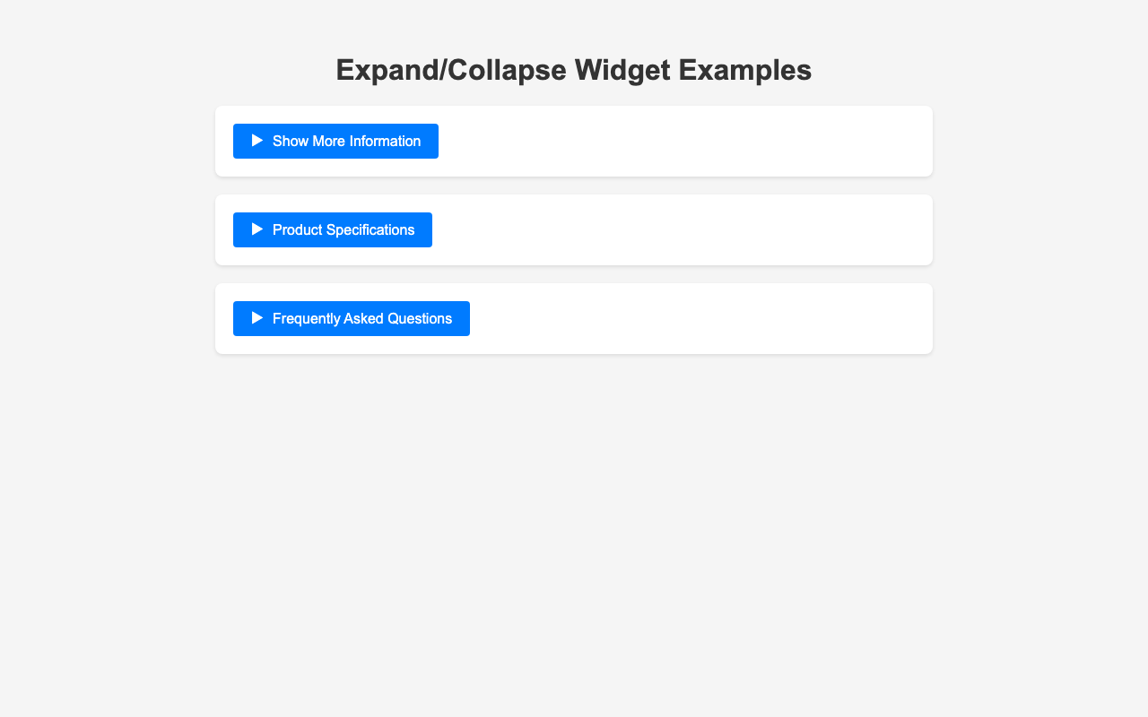The height and width of the screenshot is (717, 1148).
Task: Toggle the third widget's disclosure arrow
Action: click(257, 318)
